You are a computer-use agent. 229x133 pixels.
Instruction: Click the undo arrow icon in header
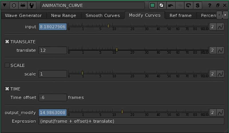click(x=170, y=5)
